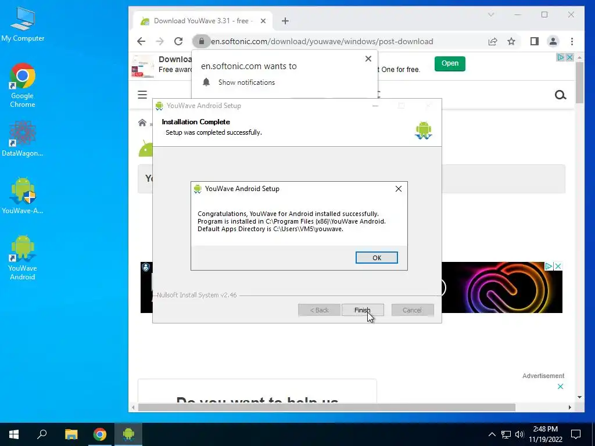Click the Creative Cloud ad image

pyautogui.click(x=501, y=287)
